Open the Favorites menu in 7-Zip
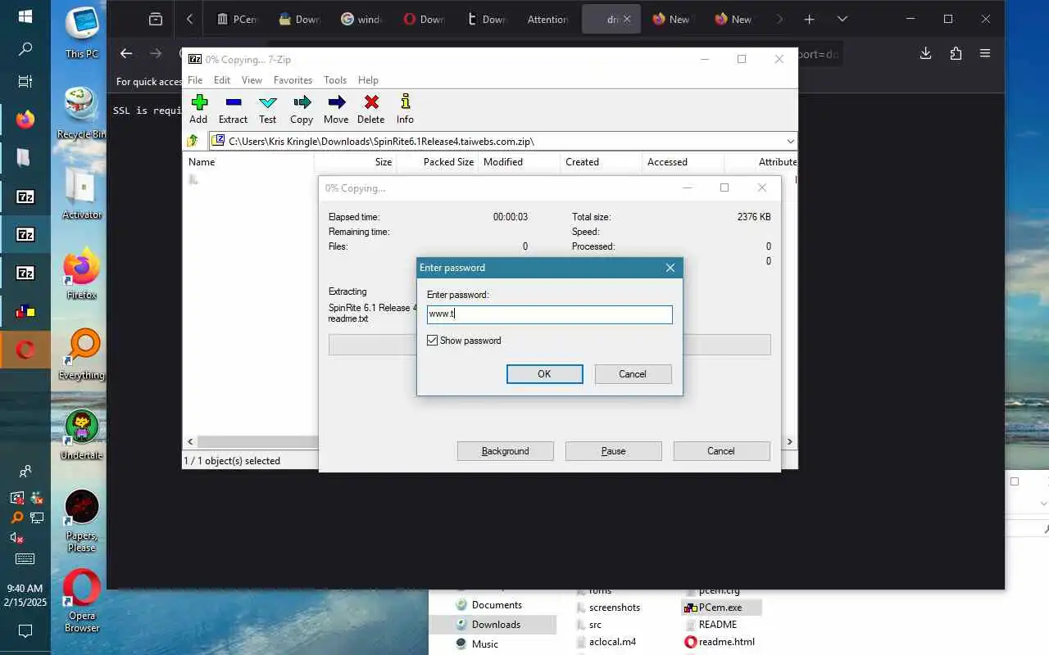The width and height of the screenshot is (1049, 655). [293, 80]
